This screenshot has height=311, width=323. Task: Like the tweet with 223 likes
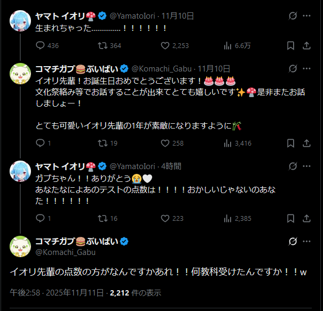point(166,218)
